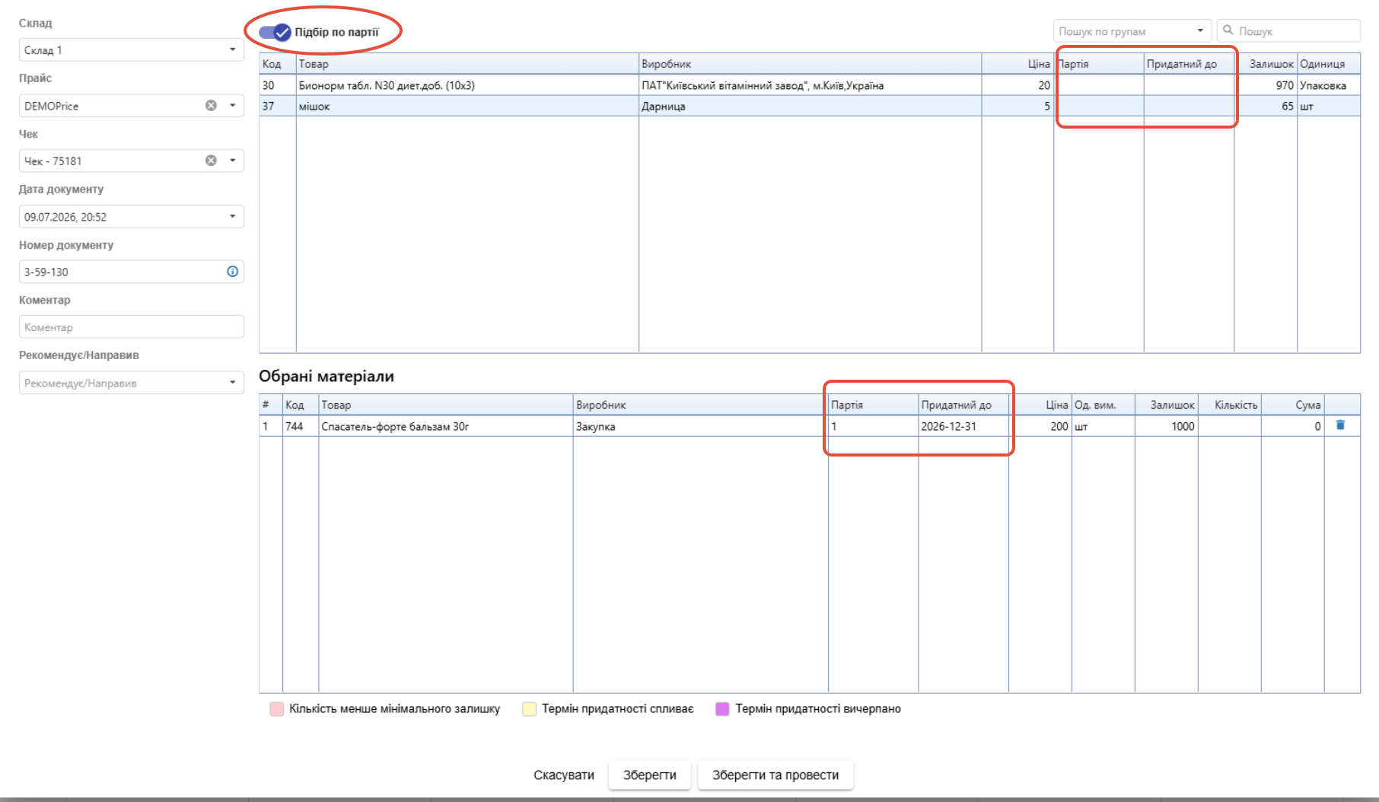Viewport: 1379px width, 802px height.
Task: Click 'Придатний до' header in selected materials
Action: [x=963, y=405]
